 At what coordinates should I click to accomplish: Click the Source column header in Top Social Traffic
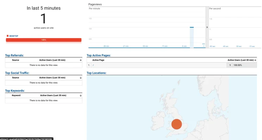click(x=15, y=78)
